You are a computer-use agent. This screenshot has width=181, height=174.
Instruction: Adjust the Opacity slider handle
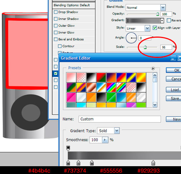click(x=157, y=14)
